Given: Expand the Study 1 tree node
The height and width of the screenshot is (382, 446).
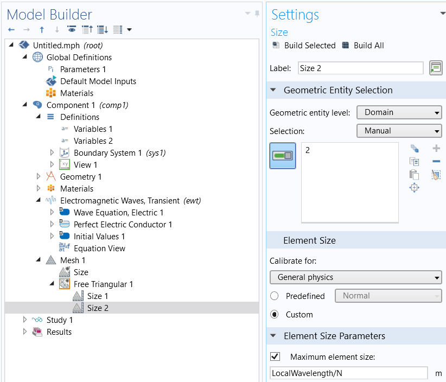Looking at the screenshot, I should [x=24, y=320].
